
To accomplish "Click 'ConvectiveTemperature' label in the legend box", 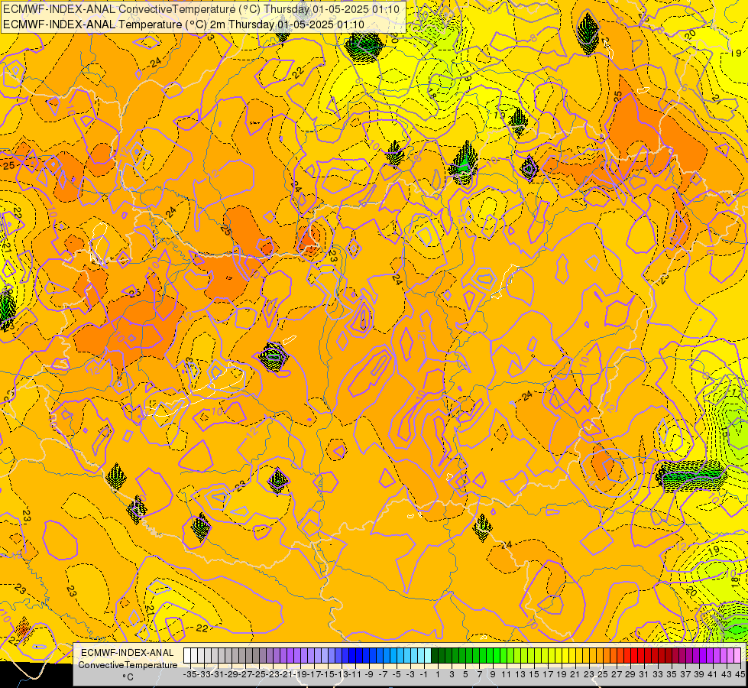I will (128, 664).
